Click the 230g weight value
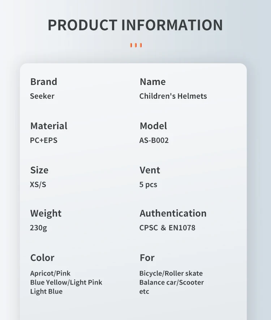This screenshot has width=271, height=320. (x=38, y=228)
